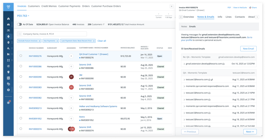Screen dimensions: 266x140
Task: Open the Customer Purchase Orders tab
Action: (x=106, y=6)
